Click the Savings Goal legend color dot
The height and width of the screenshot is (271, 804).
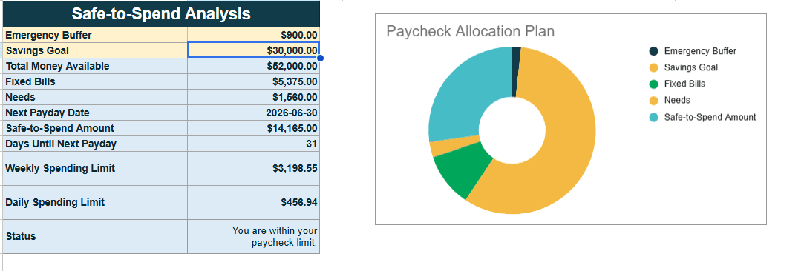click(653, 67)
